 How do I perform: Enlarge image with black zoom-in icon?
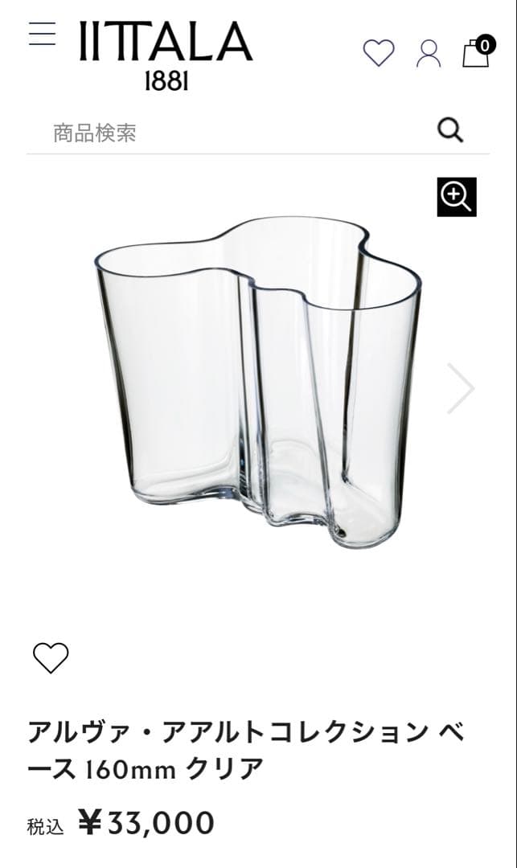click(x=457, y=197)
